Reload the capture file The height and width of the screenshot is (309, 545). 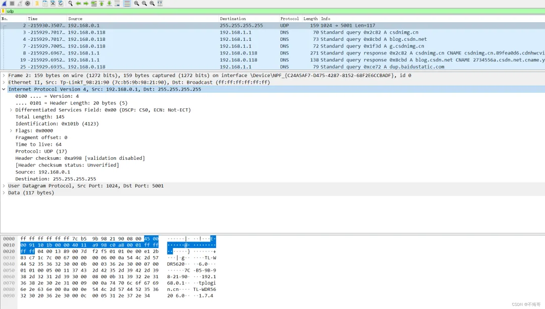pyautogui.click(x=61, y=3)
